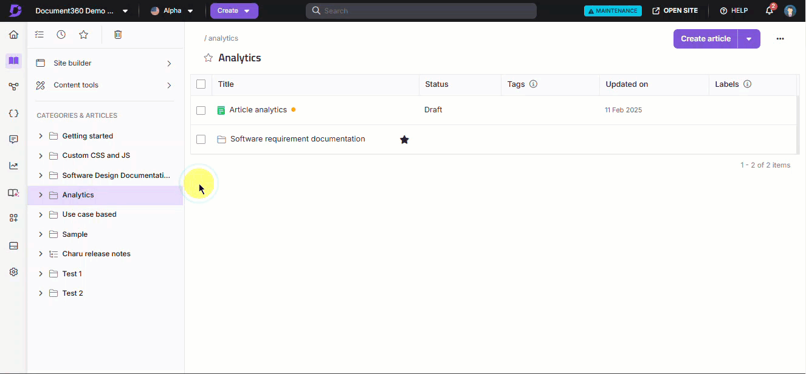
Task: Open the Content tools menu
Action: click(x=103, y=85)
